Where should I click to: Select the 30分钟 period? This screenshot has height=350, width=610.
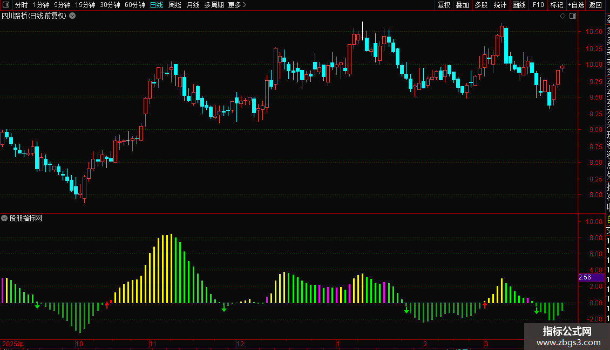click(x=110, y=5)
